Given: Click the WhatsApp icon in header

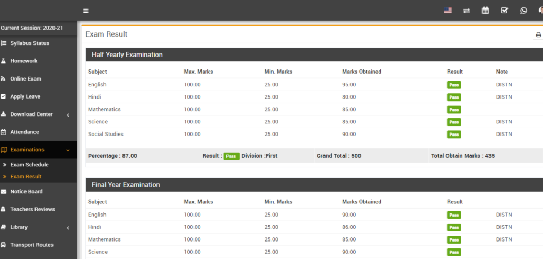Looking at the screenshot, I should (523, 11).
